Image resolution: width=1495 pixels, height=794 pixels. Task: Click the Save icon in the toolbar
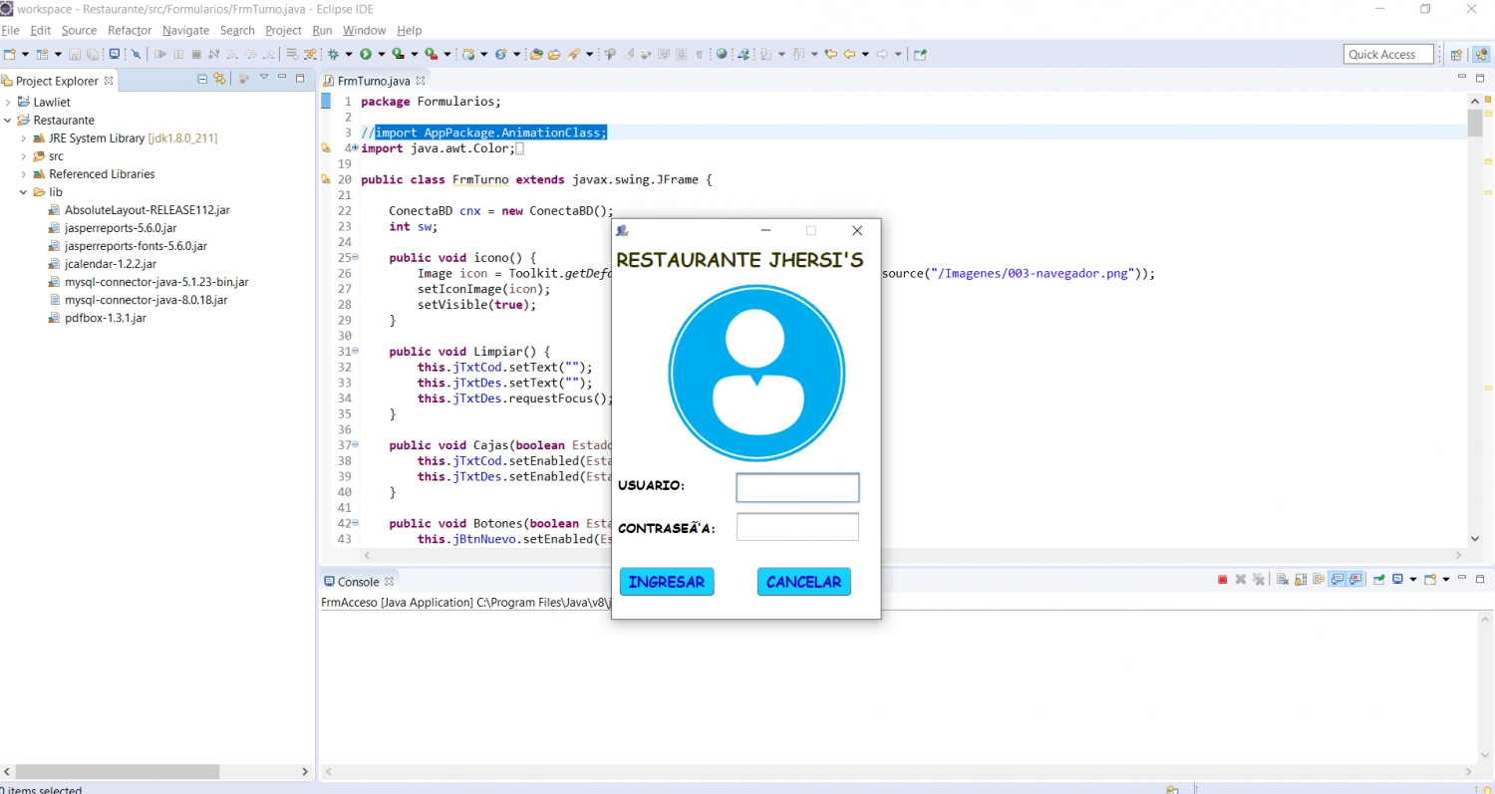[75, 54]
